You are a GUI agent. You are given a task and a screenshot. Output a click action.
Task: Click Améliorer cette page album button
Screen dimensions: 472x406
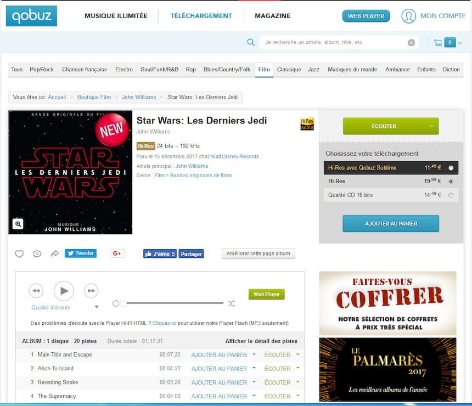tap(259, 253)
